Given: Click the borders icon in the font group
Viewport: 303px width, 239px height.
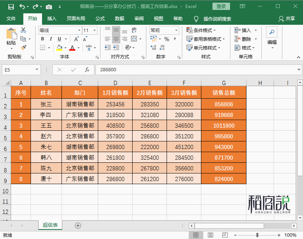Looking at the screenshot, I should tap(43, 47).
